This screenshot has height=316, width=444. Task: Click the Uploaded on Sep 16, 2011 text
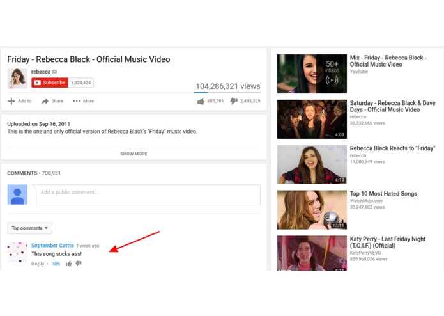tap(38, 124)
